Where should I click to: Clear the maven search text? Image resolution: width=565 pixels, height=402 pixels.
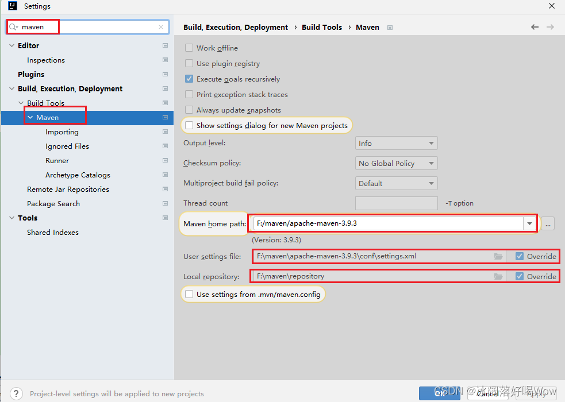pyautogui.click(x=161, y=27)
